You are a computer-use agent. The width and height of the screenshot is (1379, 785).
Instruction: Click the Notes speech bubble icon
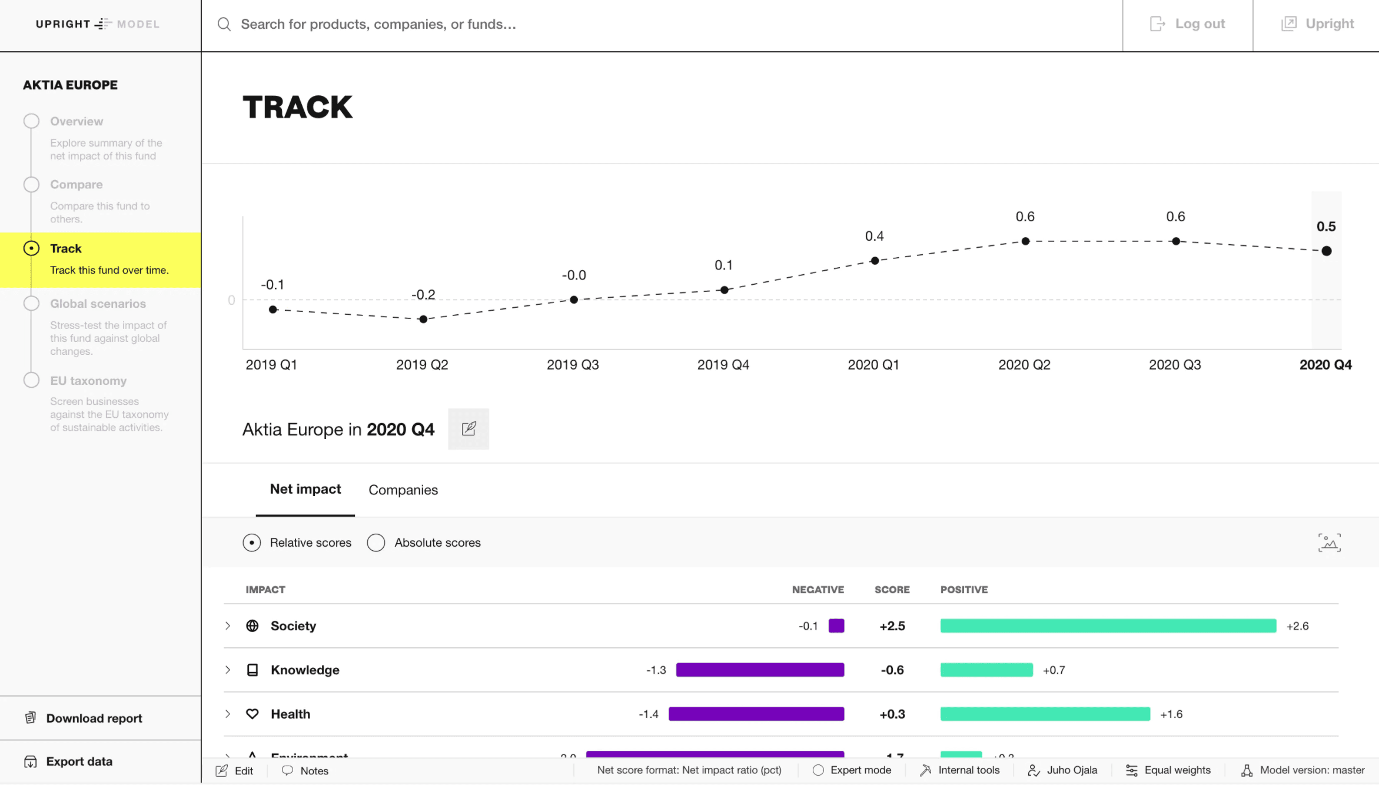tap(287, 770)
